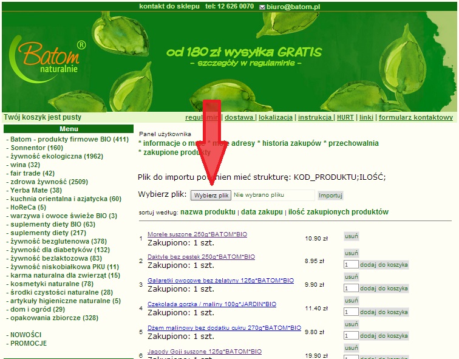Open przechowalnia panel link
The height and width of the screenshot is (359, 459).
[x=353, y=143]
